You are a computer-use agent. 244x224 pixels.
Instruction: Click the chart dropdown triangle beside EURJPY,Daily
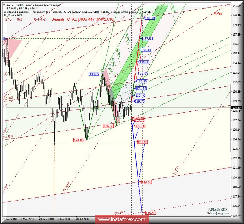click(5, 5)
